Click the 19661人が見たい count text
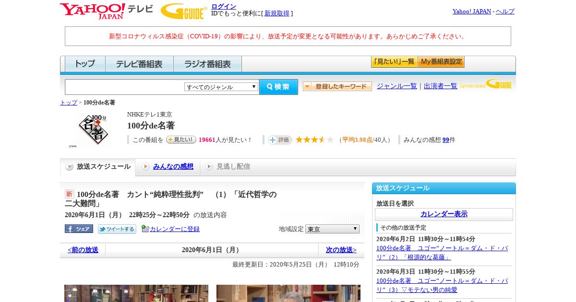 coord(226,140)
